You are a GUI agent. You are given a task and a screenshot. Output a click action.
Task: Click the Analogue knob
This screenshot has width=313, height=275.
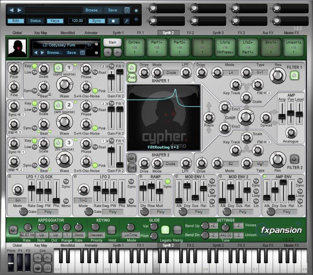[291, 133]
